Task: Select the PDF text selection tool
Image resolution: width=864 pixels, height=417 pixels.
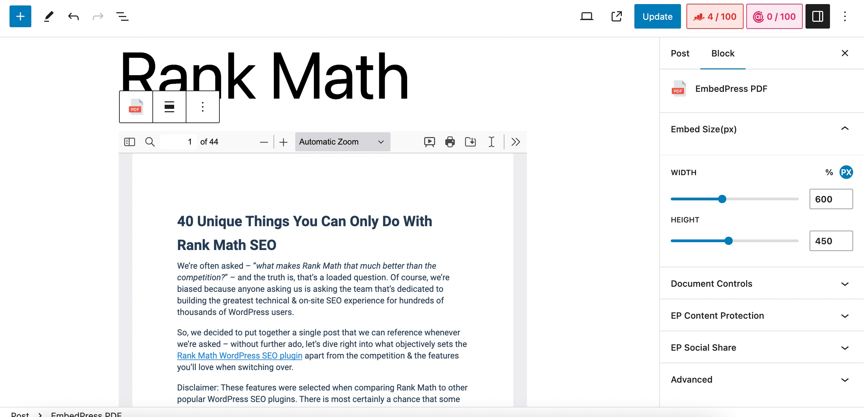Action: 491,142
